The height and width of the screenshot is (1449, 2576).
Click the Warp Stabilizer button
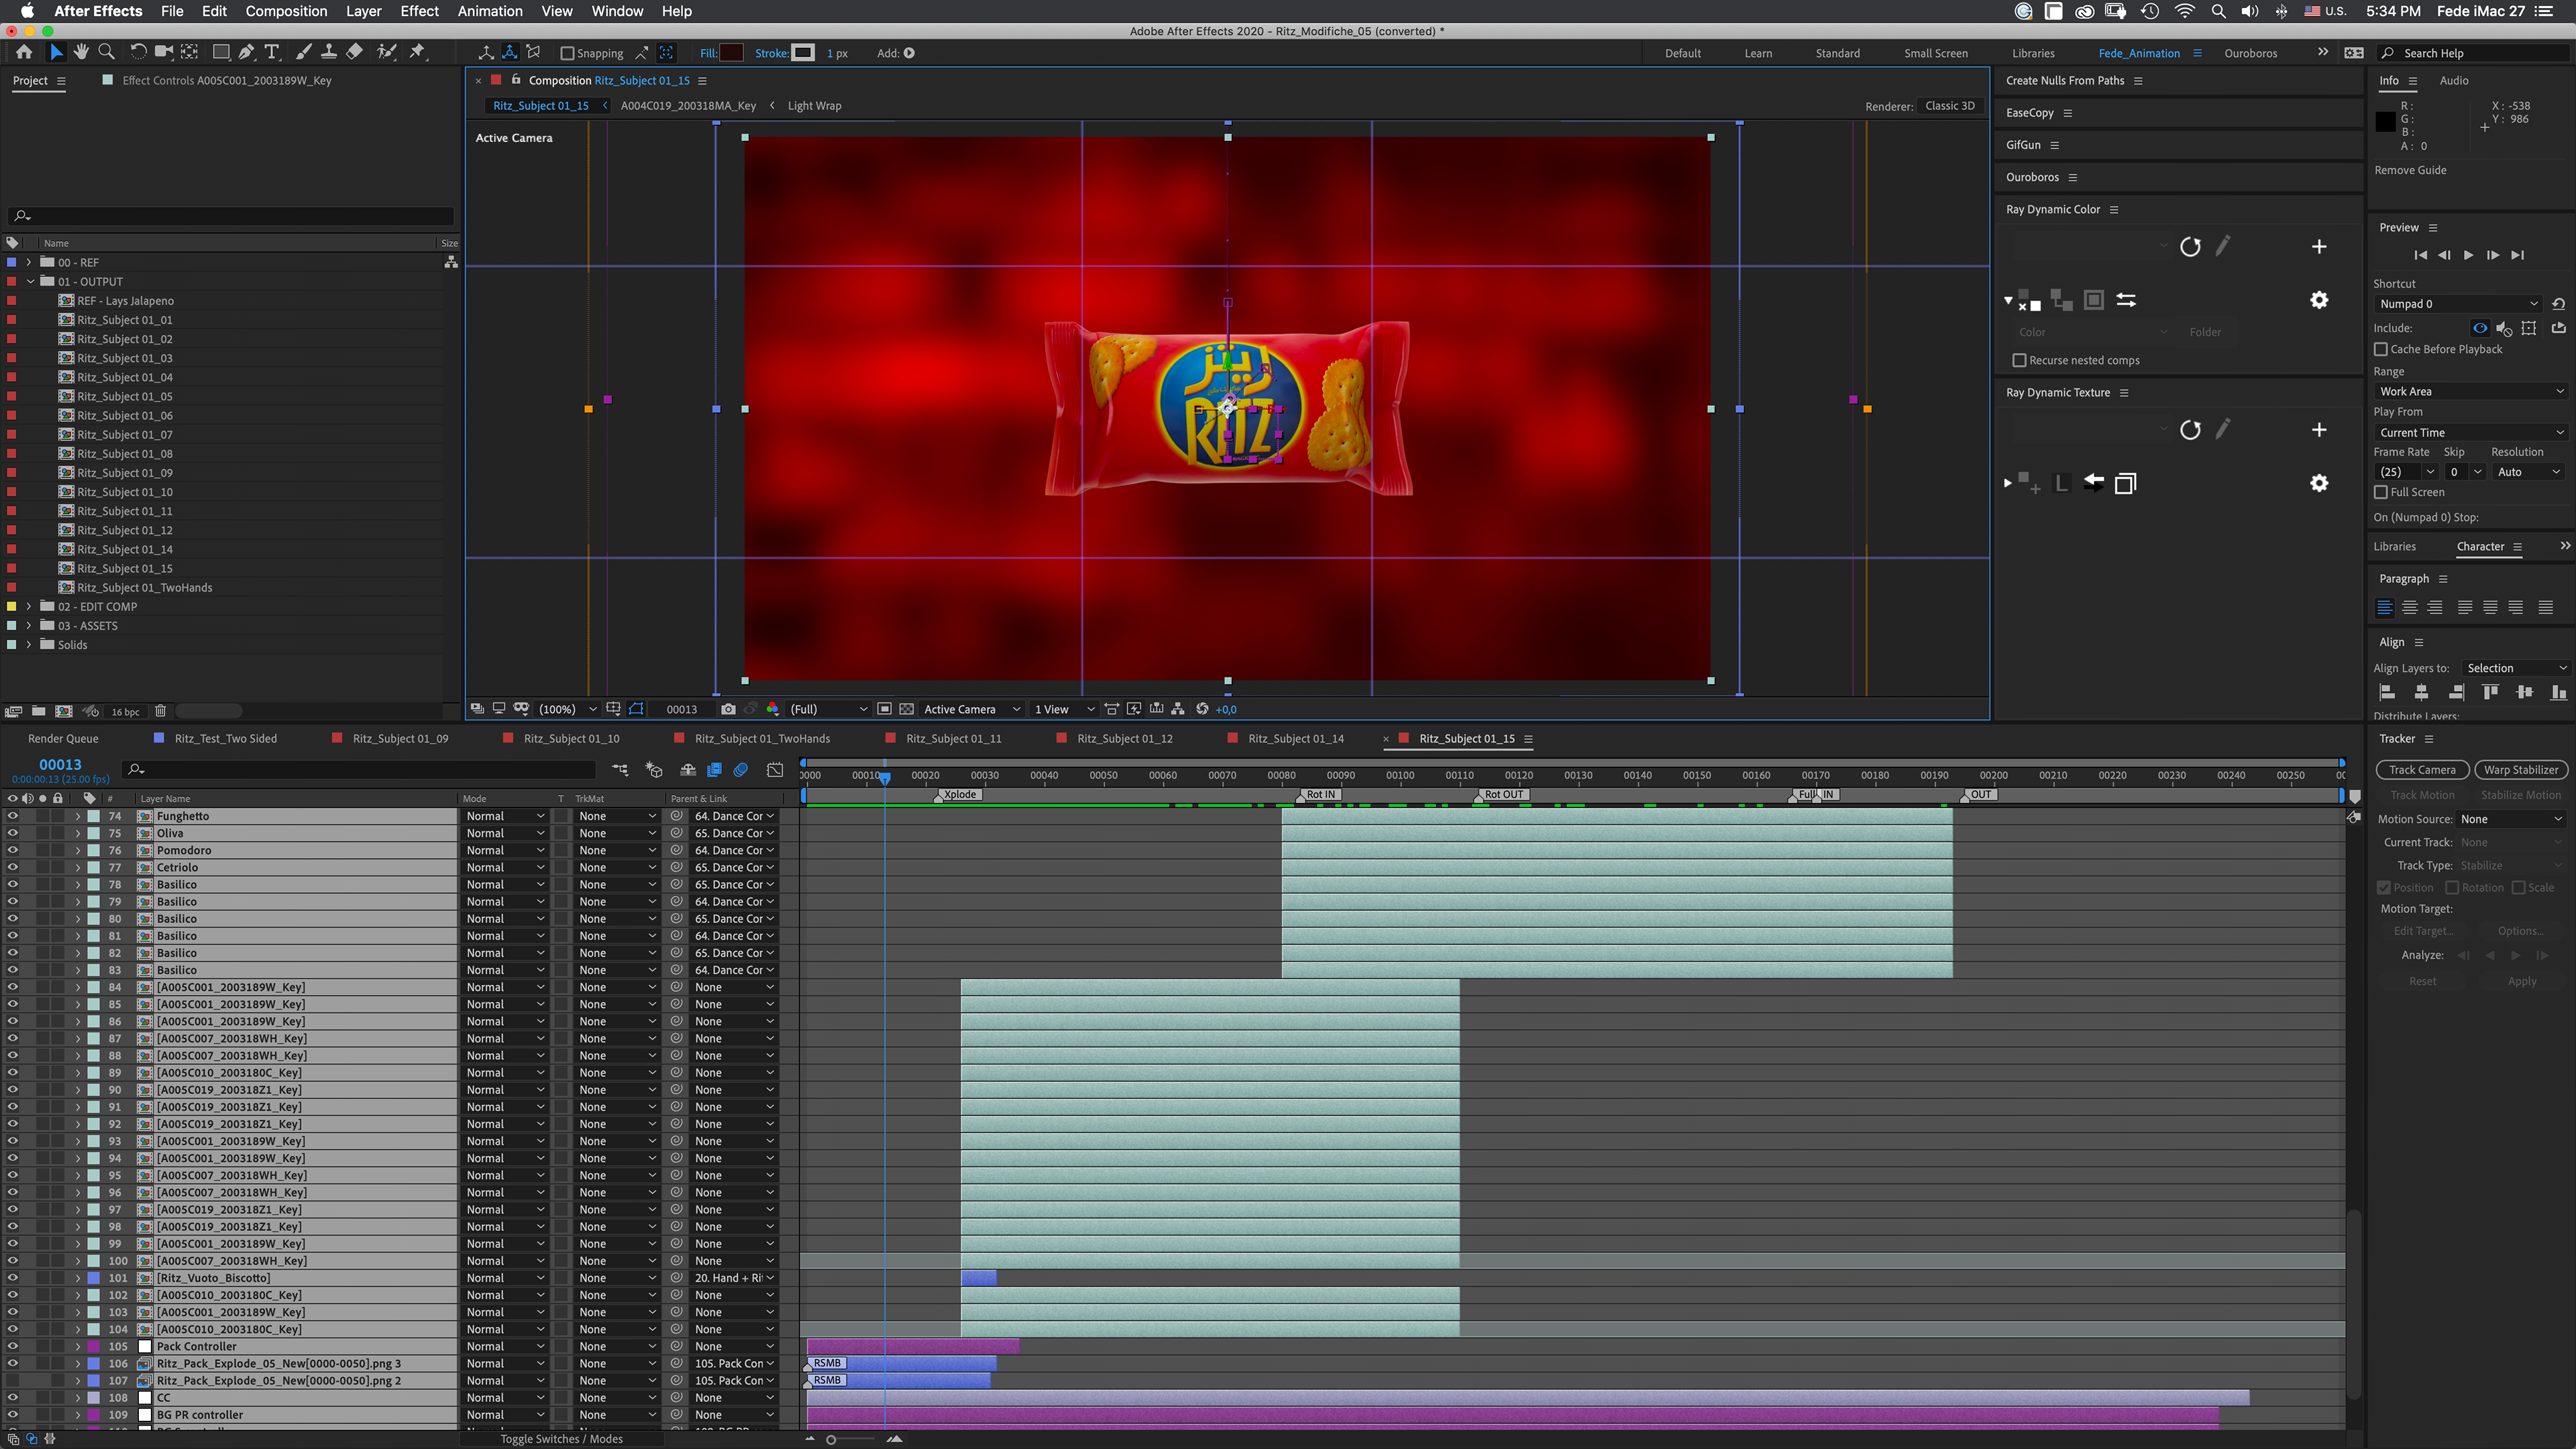(2521, 769)
